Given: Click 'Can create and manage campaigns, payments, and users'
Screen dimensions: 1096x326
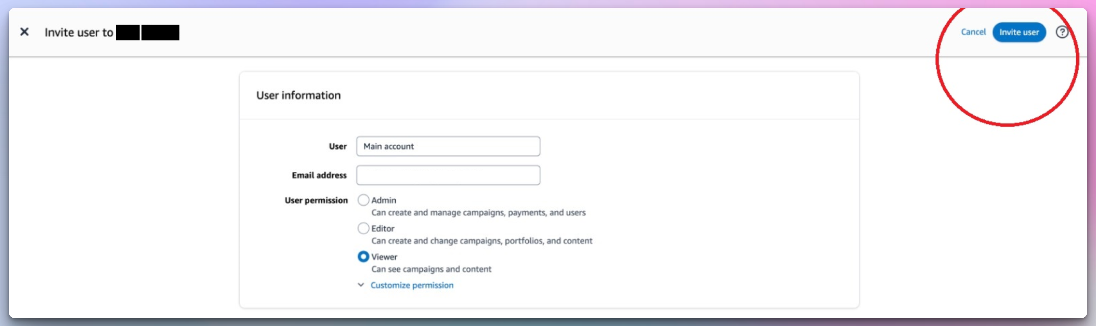Looking at the screenshot, I should tap(478, 212).
